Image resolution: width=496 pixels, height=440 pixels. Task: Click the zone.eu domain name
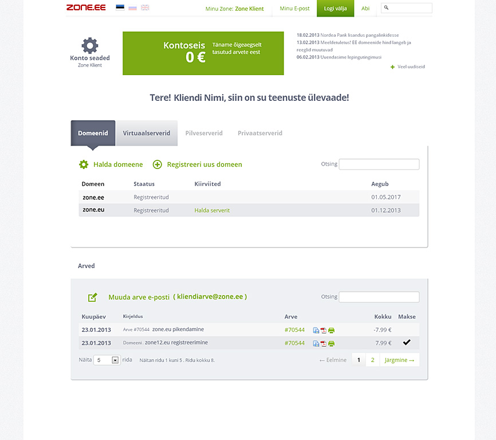pos(93,210)
